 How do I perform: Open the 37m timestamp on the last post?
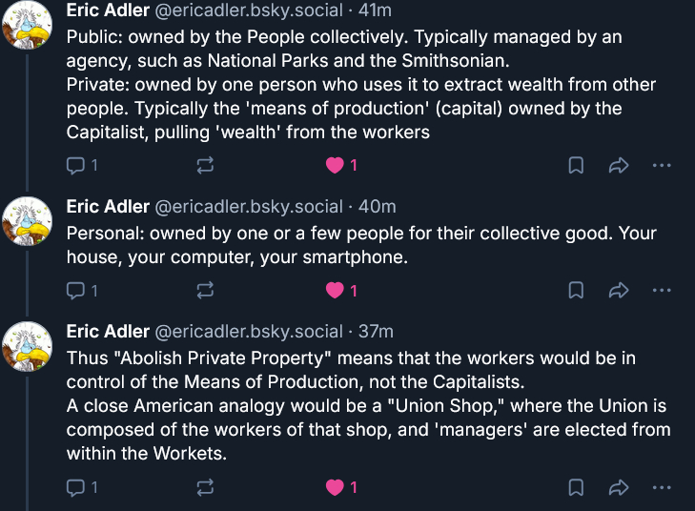(376, 332)
